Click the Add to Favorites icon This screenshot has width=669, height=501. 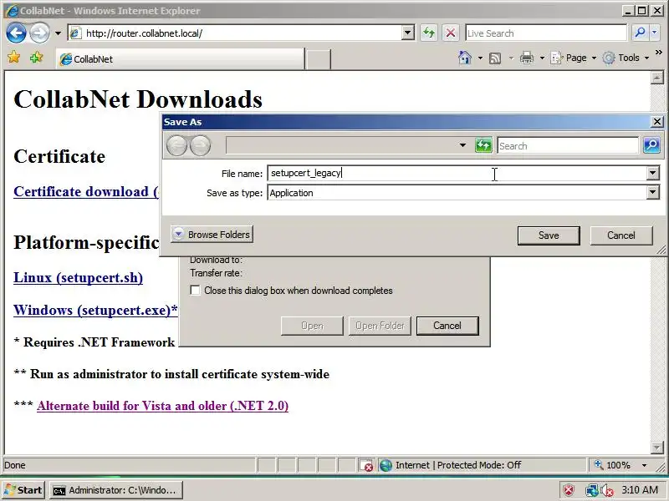pyautogui.click(x=36, y=58)
